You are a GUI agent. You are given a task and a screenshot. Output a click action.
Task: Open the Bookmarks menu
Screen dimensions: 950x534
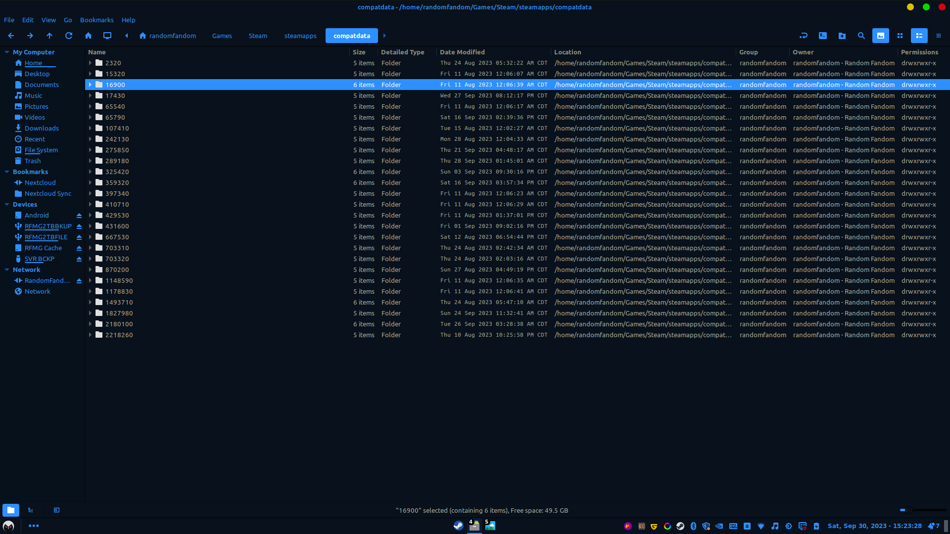pyautogui.click(x=96, y=20)
